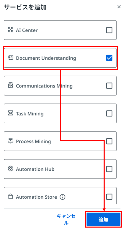Click the Process Mining icon
The image size is (125, 232).
coord(11,141)
